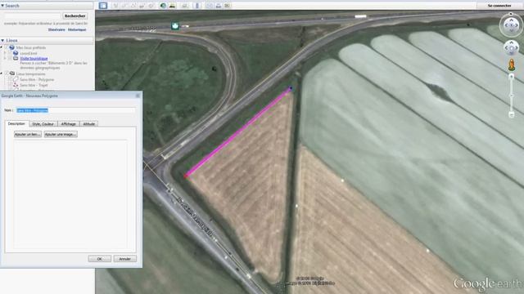The image size is (524, 294).
Task: Click the pegman Street View icon
Action: point(511,65)
